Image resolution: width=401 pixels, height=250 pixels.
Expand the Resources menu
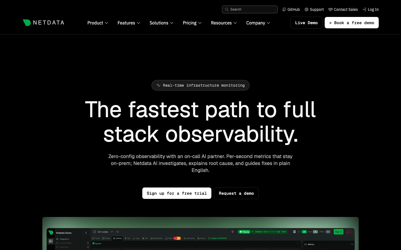(x=224, y=23)
